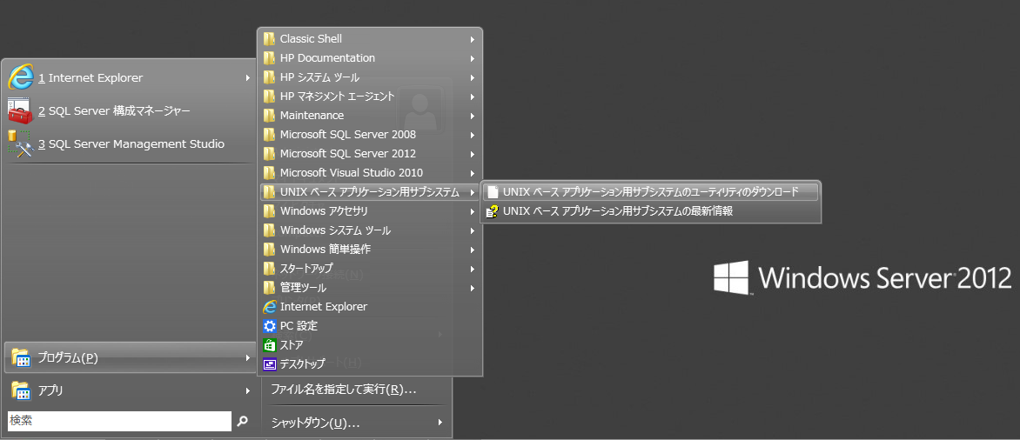Click ファイル名を指定して実行(R)...
Viewport: 1020px width, 440px height.
pyautogui.click(x=343, y=389)
